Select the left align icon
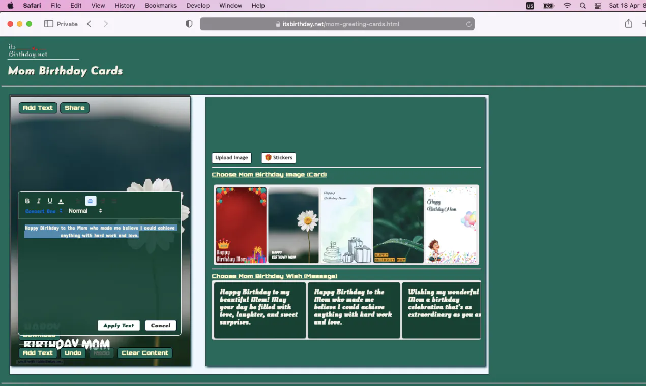The height and width of the screenshot is (386, 646). (x=78, y=201)
